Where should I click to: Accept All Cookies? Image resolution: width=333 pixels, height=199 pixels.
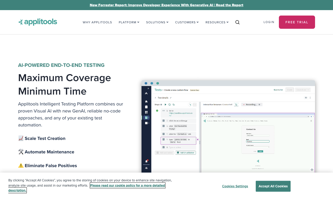pos(273,186)
